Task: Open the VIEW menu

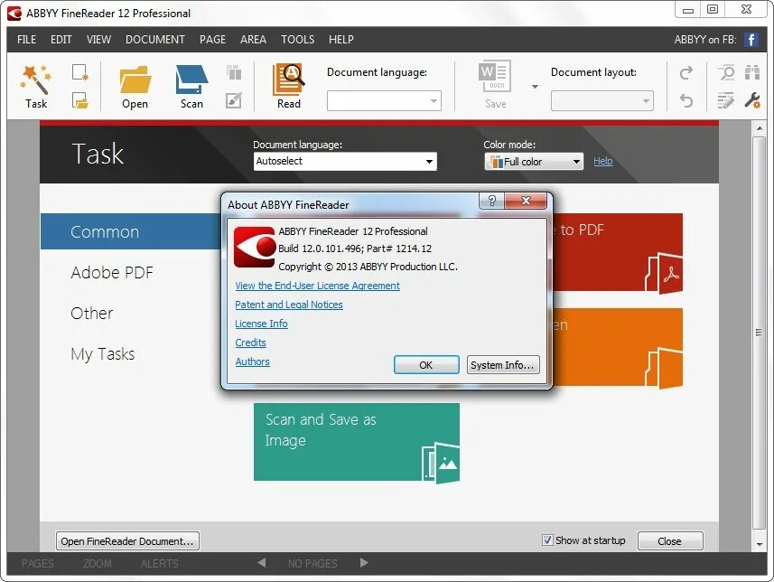Action: pos(98,40)
